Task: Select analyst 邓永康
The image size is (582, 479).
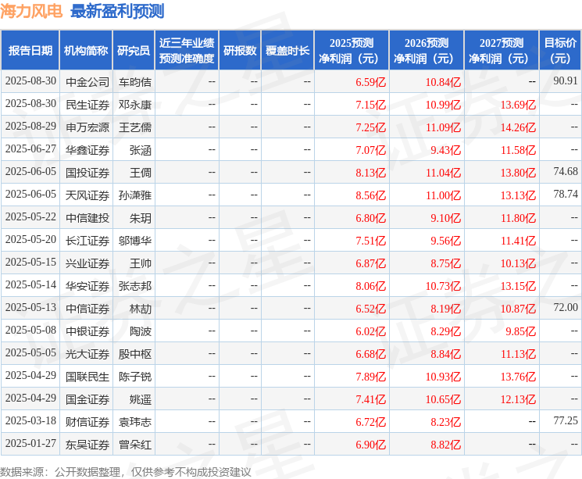Action: click(135, 105)
